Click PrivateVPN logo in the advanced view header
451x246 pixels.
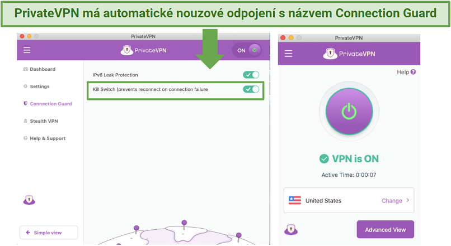(x=143, y=50)
